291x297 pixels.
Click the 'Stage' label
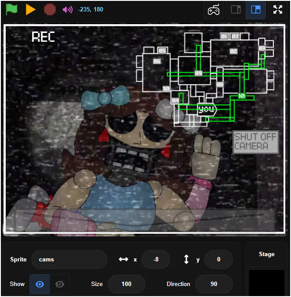(x=266, y=254)
